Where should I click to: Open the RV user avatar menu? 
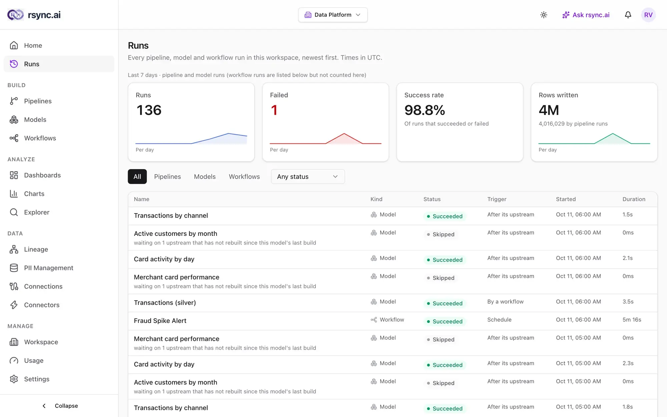648,15
